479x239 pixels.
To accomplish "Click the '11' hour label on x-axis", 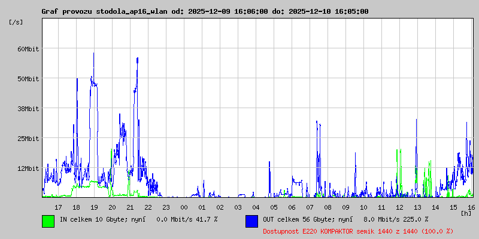I will pos(381,207).
